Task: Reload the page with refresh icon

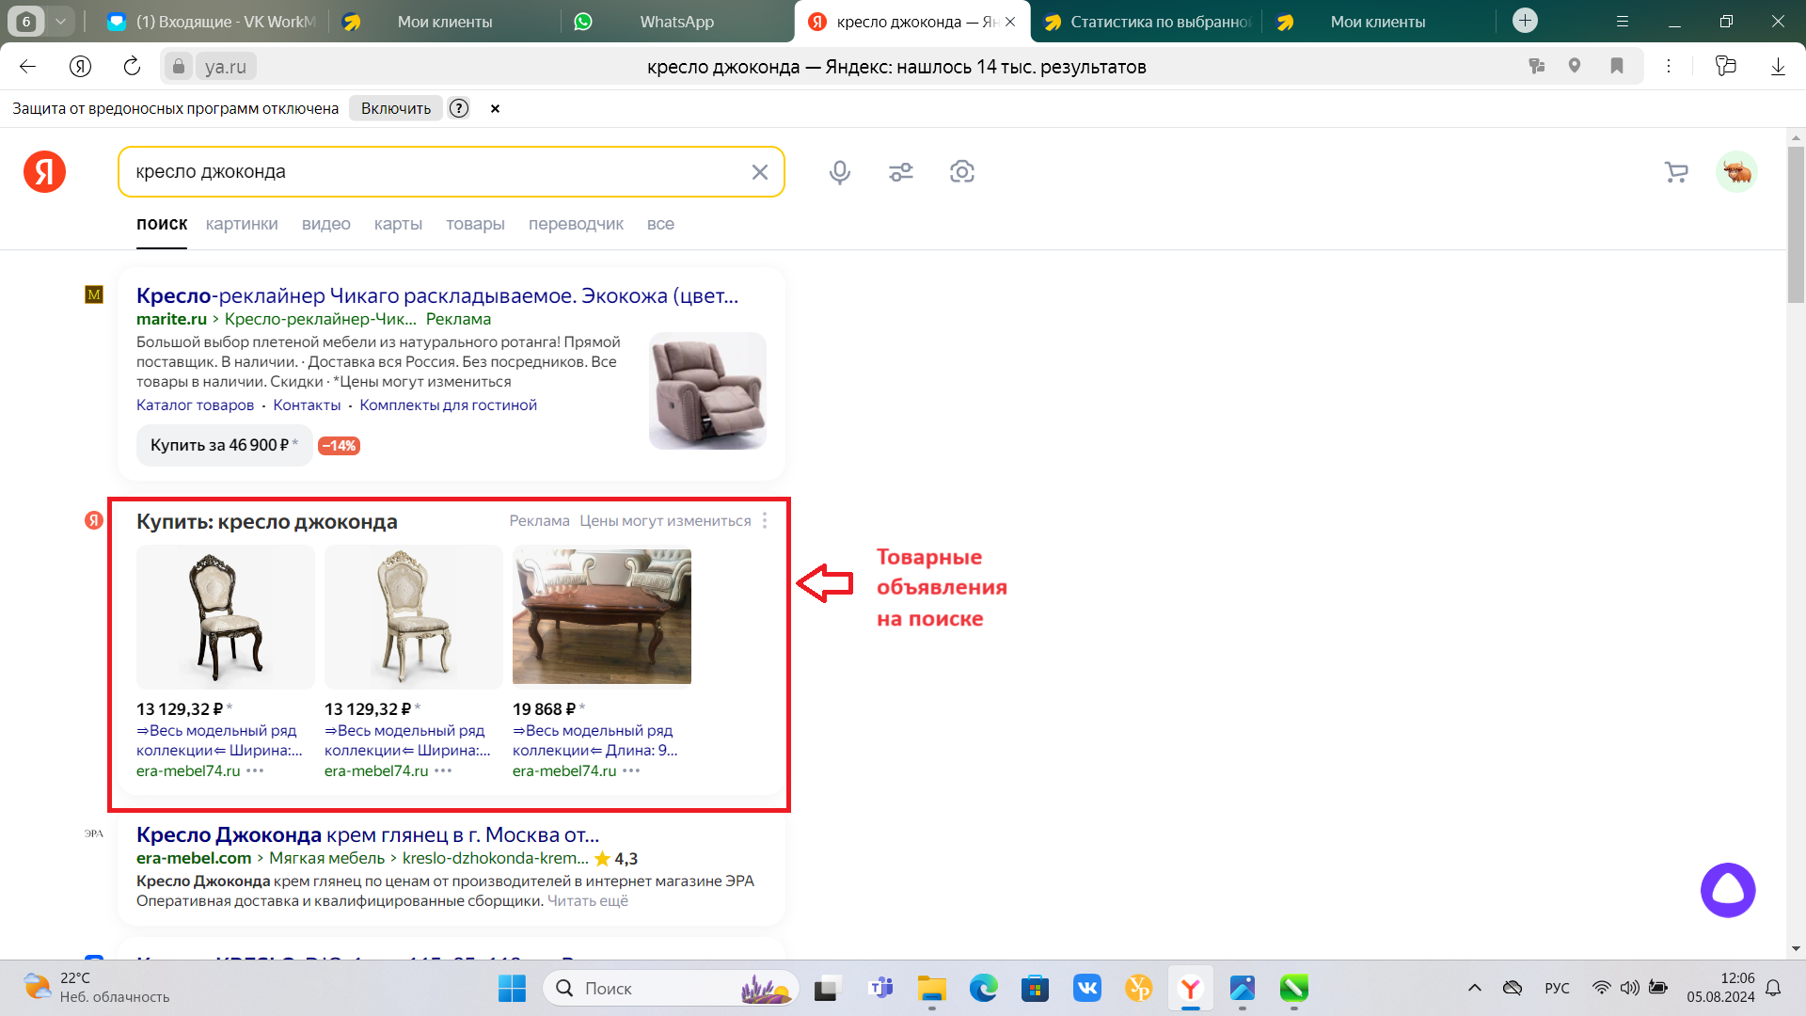Action: tap(132, 66)
